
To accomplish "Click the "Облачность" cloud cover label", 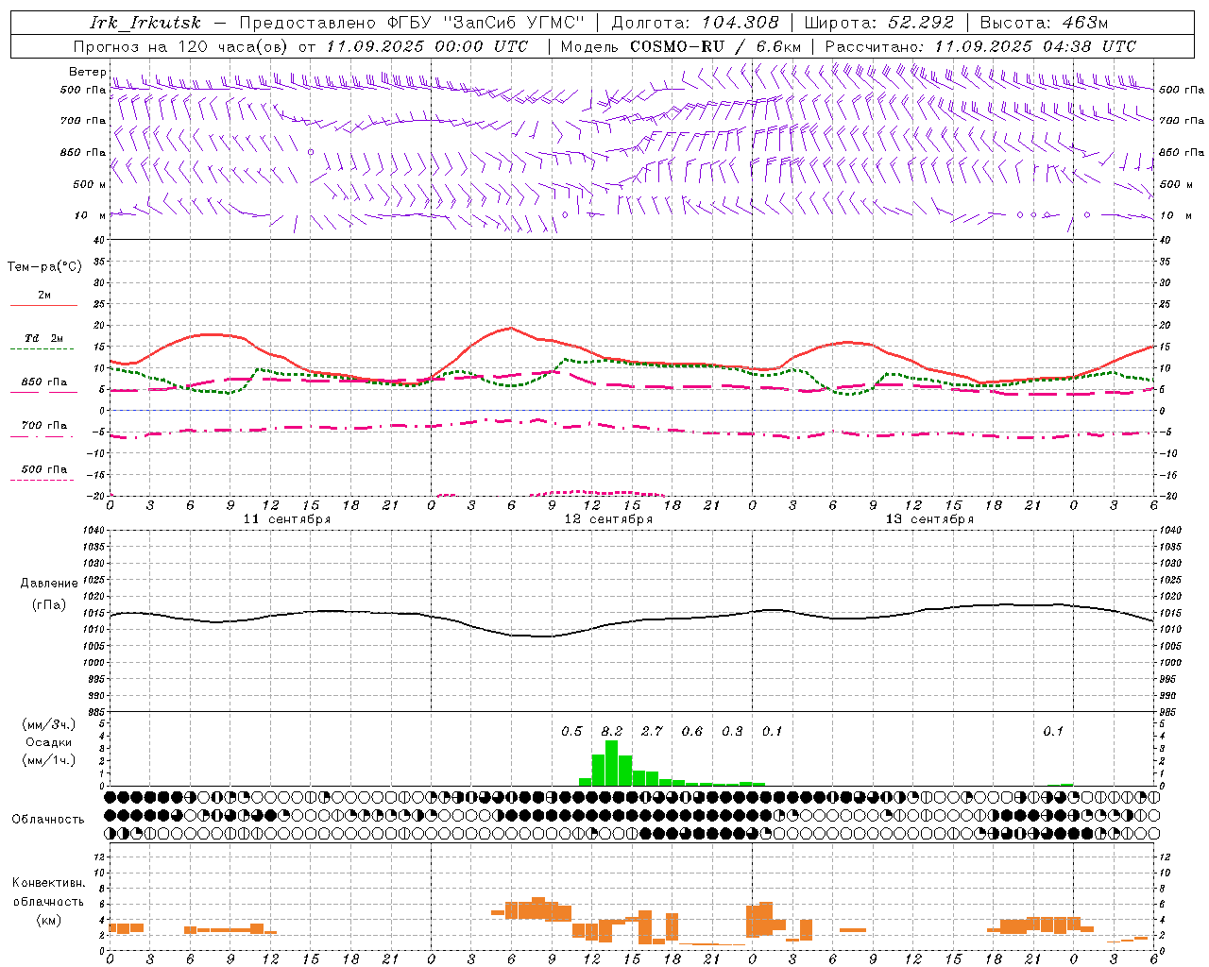I will (48, 820).
